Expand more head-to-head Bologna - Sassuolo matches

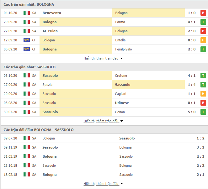(x=103, y=184)
